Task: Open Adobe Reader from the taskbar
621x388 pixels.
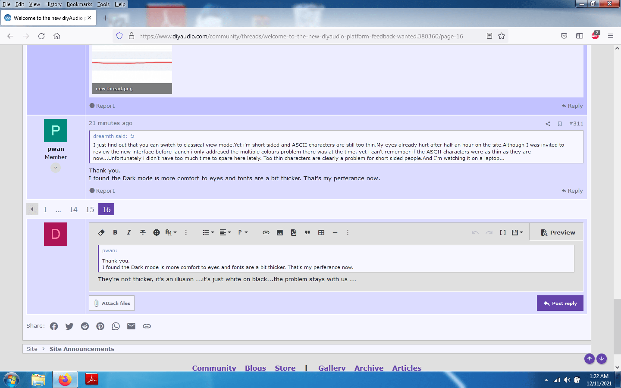Action: [x=92, y=379]
